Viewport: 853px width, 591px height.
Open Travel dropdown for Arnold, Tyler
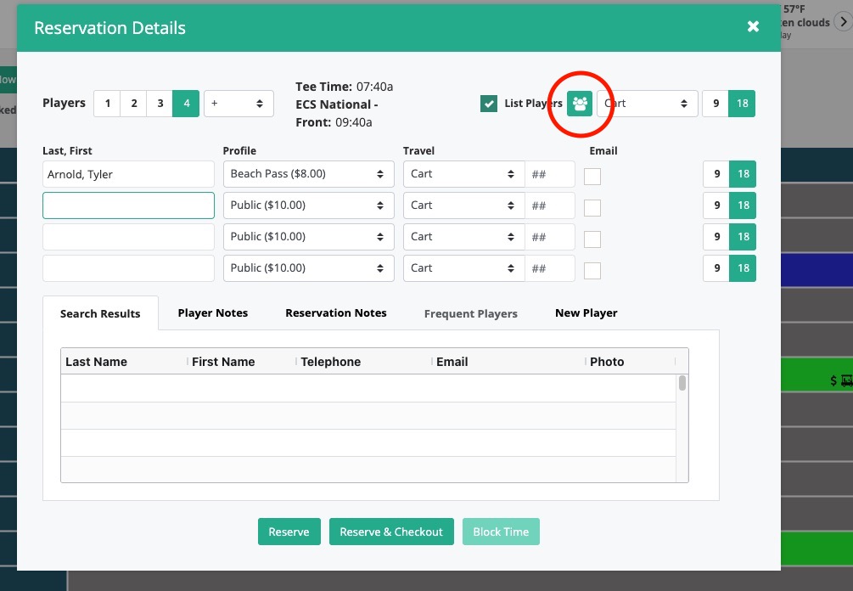point(464,174)
